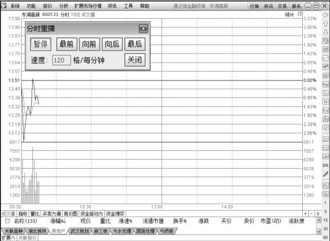Select the 新三板 bottom tab

[101, 231]
